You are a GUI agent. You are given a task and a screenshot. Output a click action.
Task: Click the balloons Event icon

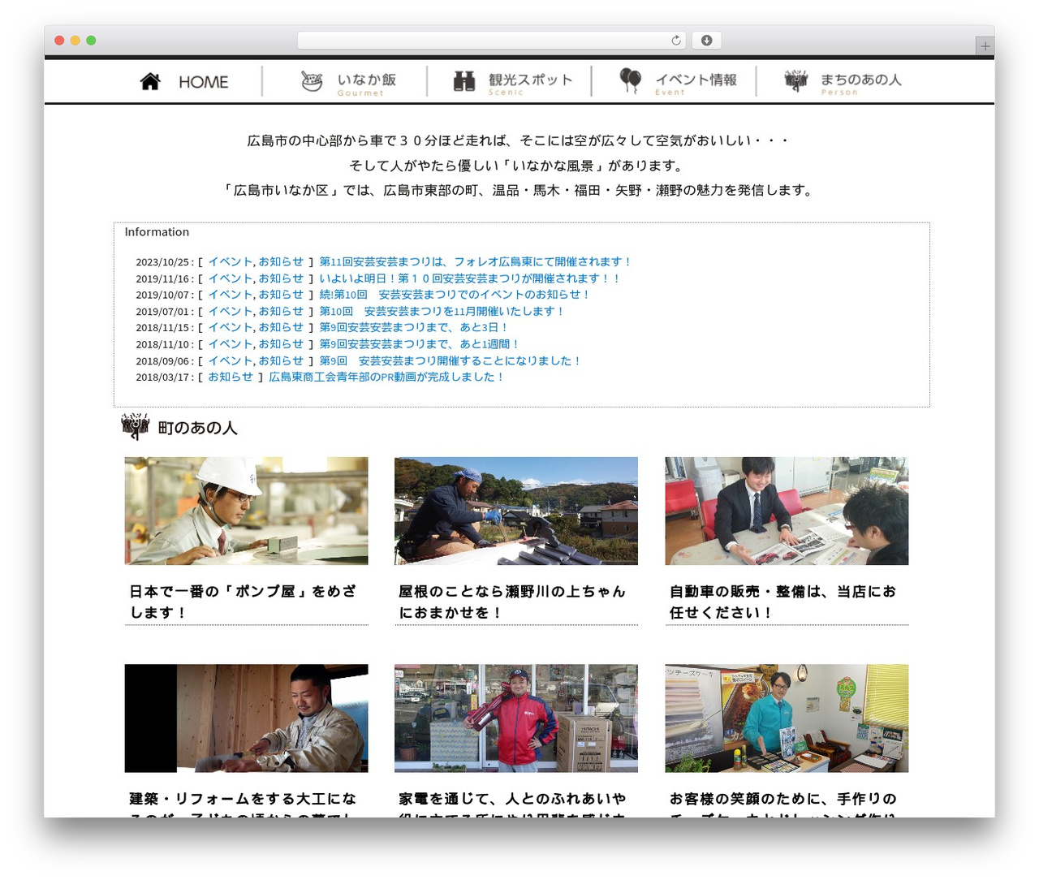pyautogui.click(x=631, y=80)
